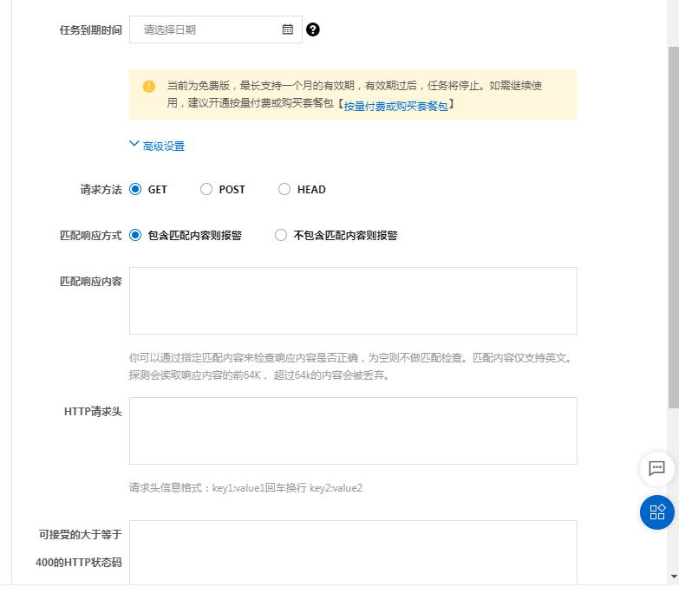The image size is (679, 606).
Task: Collapse the 高级设置 section
Action: [157, 146]
